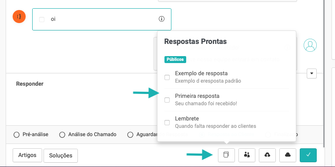Click the teal checkmark send button
This screenshot has width=335, height=167.
click(x=308, y=155)
